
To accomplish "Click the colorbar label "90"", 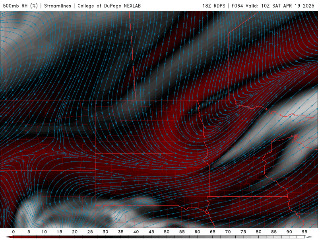I will (x=289, y=232).
